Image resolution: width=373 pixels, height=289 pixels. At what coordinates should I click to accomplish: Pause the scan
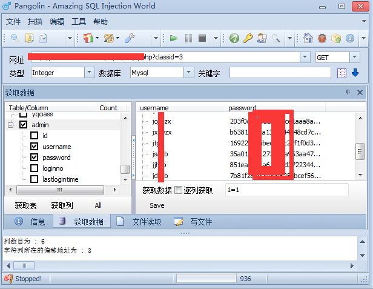point(188,38)
